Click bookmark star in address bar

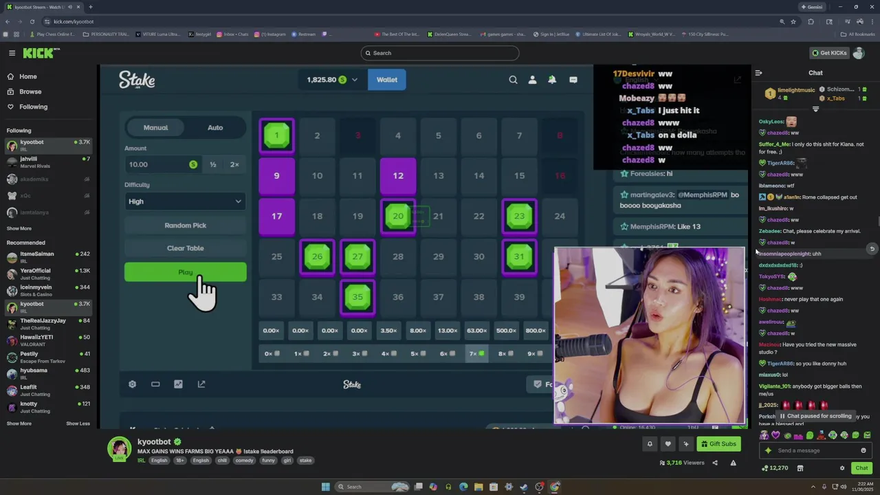(793, 21)
